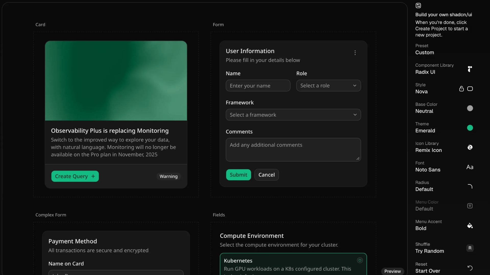The width and height of the screenshot is (490, 275).
Task: Click the Enter your name input field
Action: coord(258,86)
